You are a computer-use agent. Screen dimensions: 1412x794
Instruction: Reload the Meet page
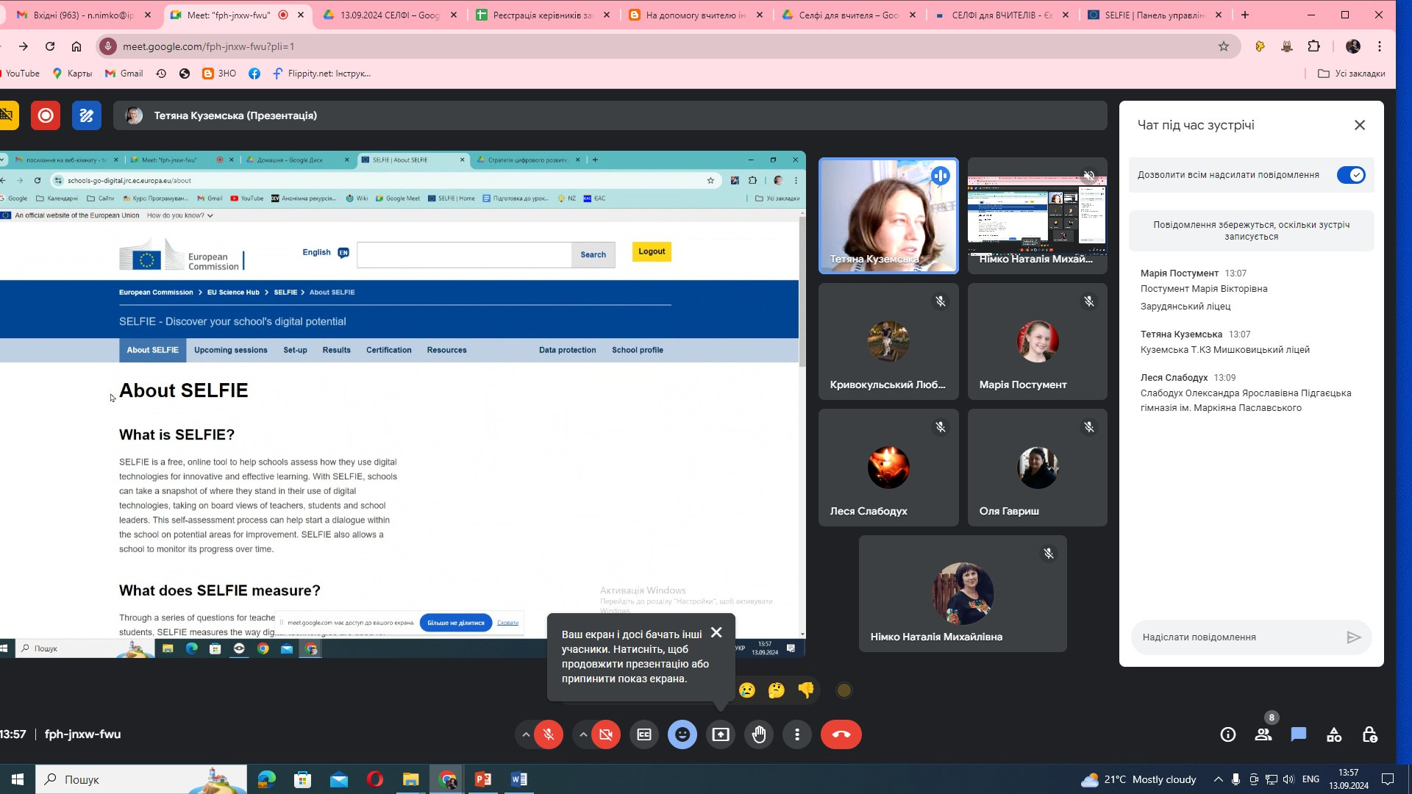click(50, 46)
